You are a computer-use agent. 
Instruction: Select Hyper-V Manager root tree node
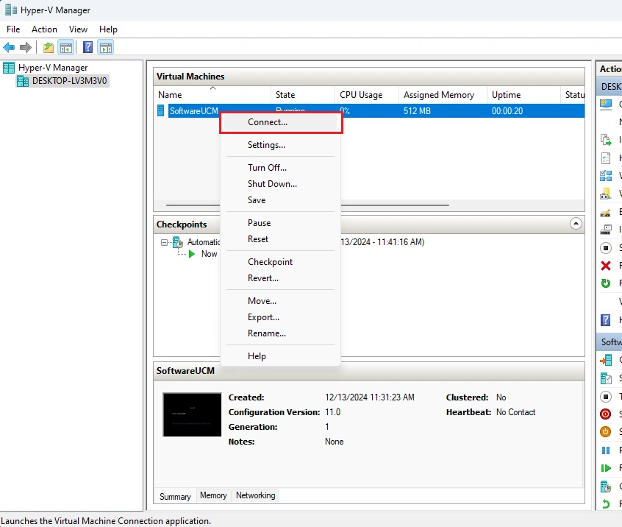click(53, 68)
